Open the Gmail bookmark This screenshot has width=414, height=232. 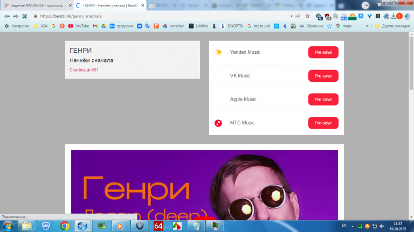pos(95,26)
